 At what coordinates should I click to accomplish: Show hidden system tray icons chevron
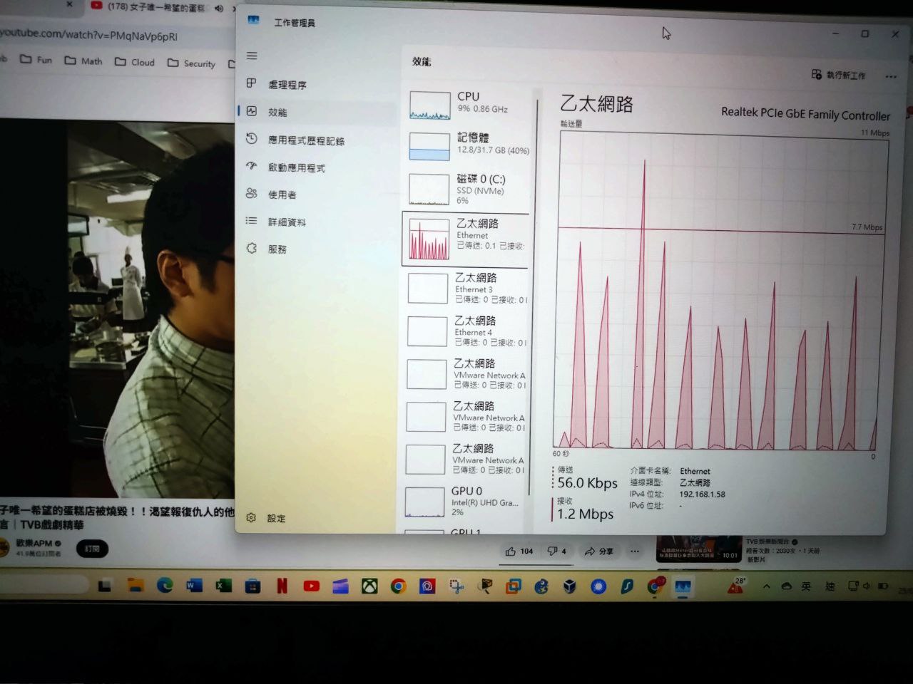[766, 586]
